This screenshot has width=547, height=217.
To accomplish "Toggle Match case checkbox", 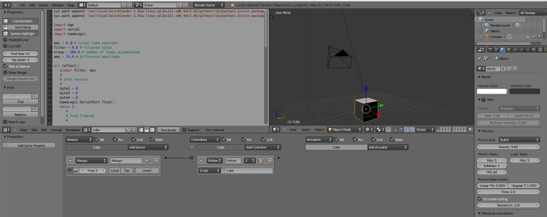I will (x=5, y=122).
